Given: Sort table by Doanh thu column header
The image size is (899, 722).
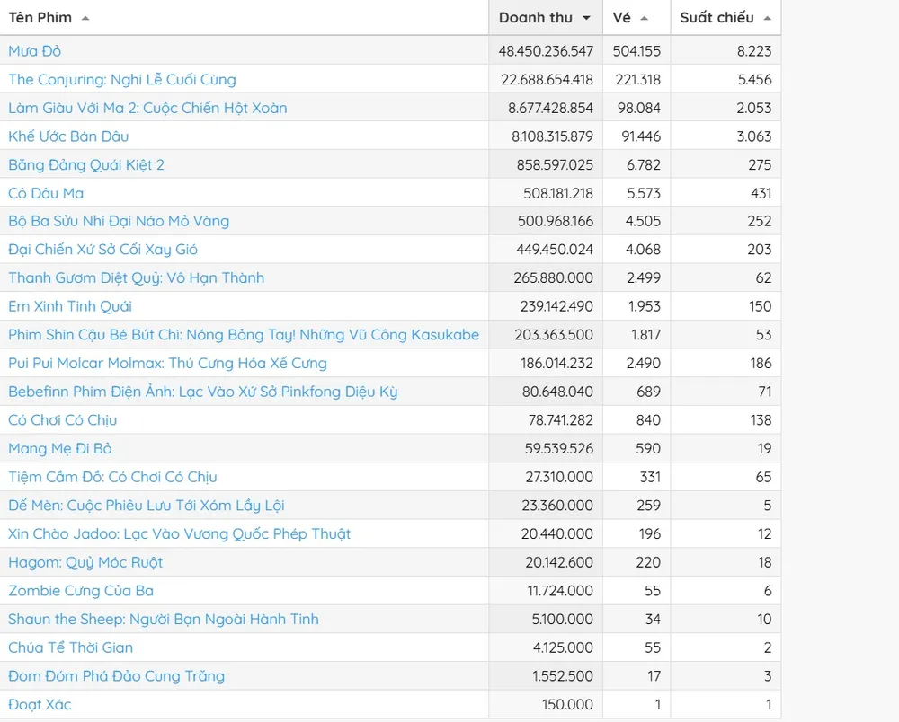Looking at the screenshot, I should tap(536, 18).
